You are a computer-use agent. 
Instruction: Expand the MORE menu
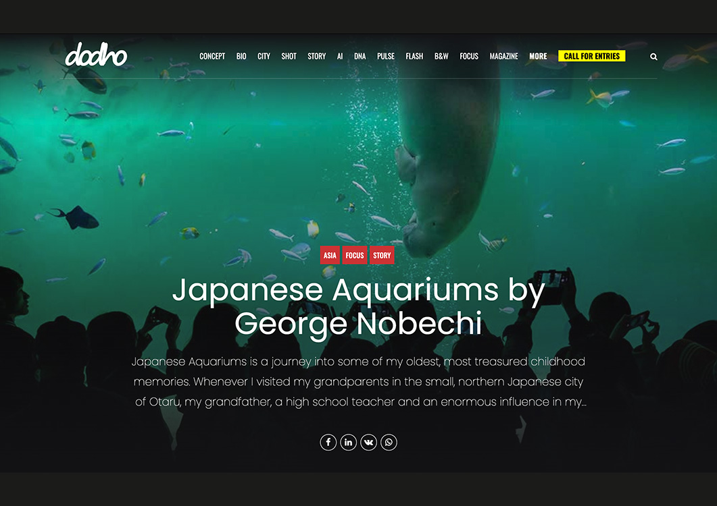point(538,56)
